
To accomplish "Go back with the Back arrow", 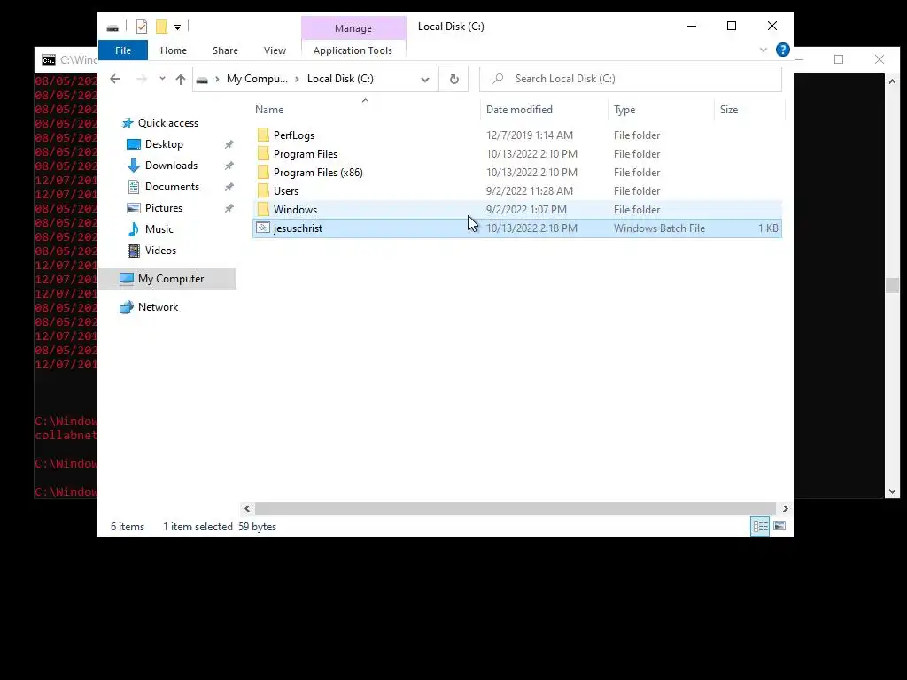I will click(115, 79).
